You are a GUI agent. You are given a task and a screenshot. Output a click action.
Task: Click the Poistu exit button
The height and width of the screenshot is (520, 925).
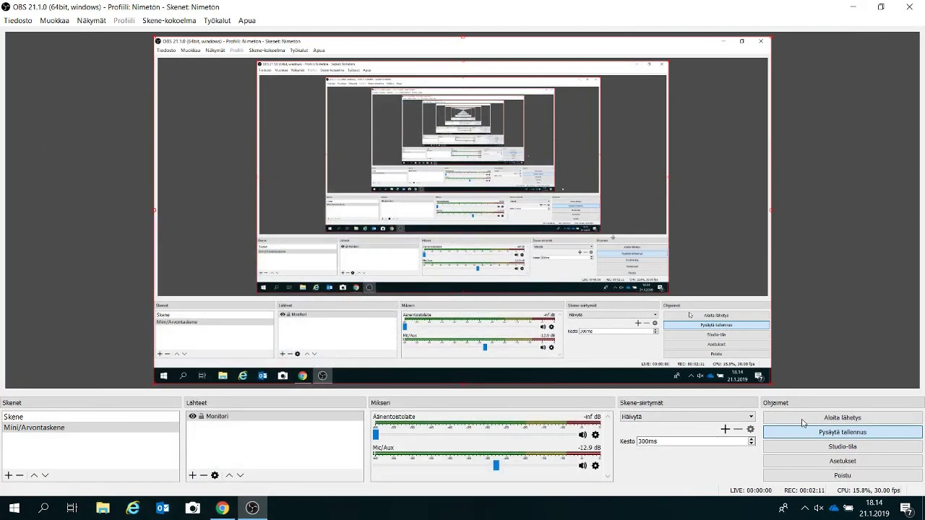(x=843, y=475)
